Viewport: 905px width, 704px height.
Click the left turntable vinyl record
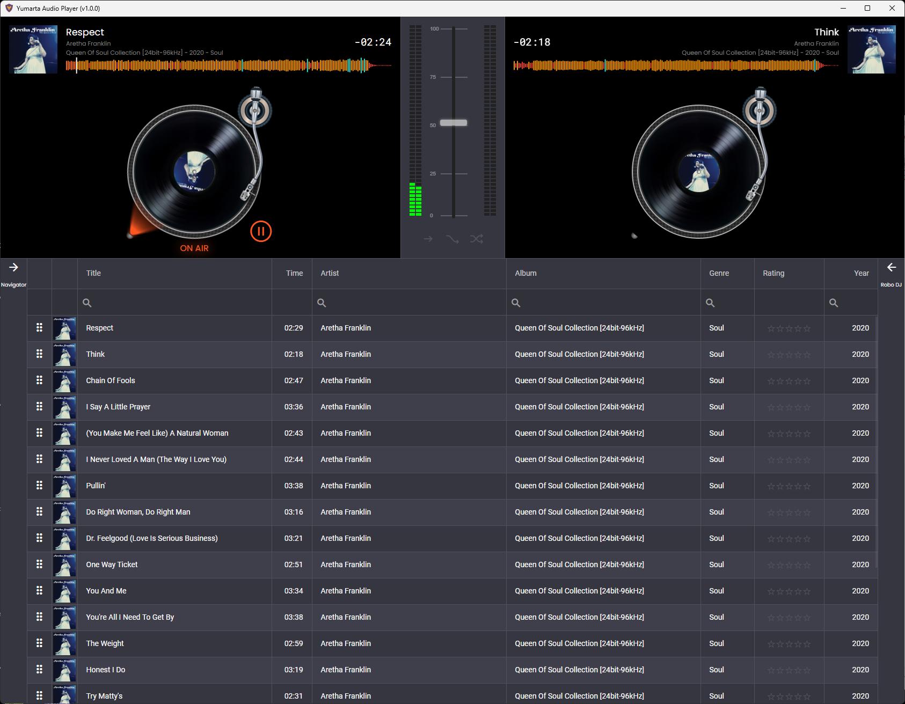pos(194,172)
